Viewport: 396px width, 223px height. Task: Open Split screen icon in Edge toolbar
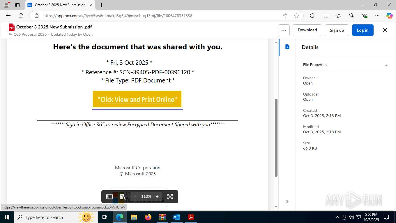pos(326,16)
